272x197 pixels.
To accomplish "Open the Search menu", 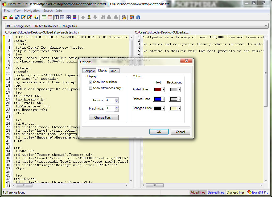I will coord(48,11).
